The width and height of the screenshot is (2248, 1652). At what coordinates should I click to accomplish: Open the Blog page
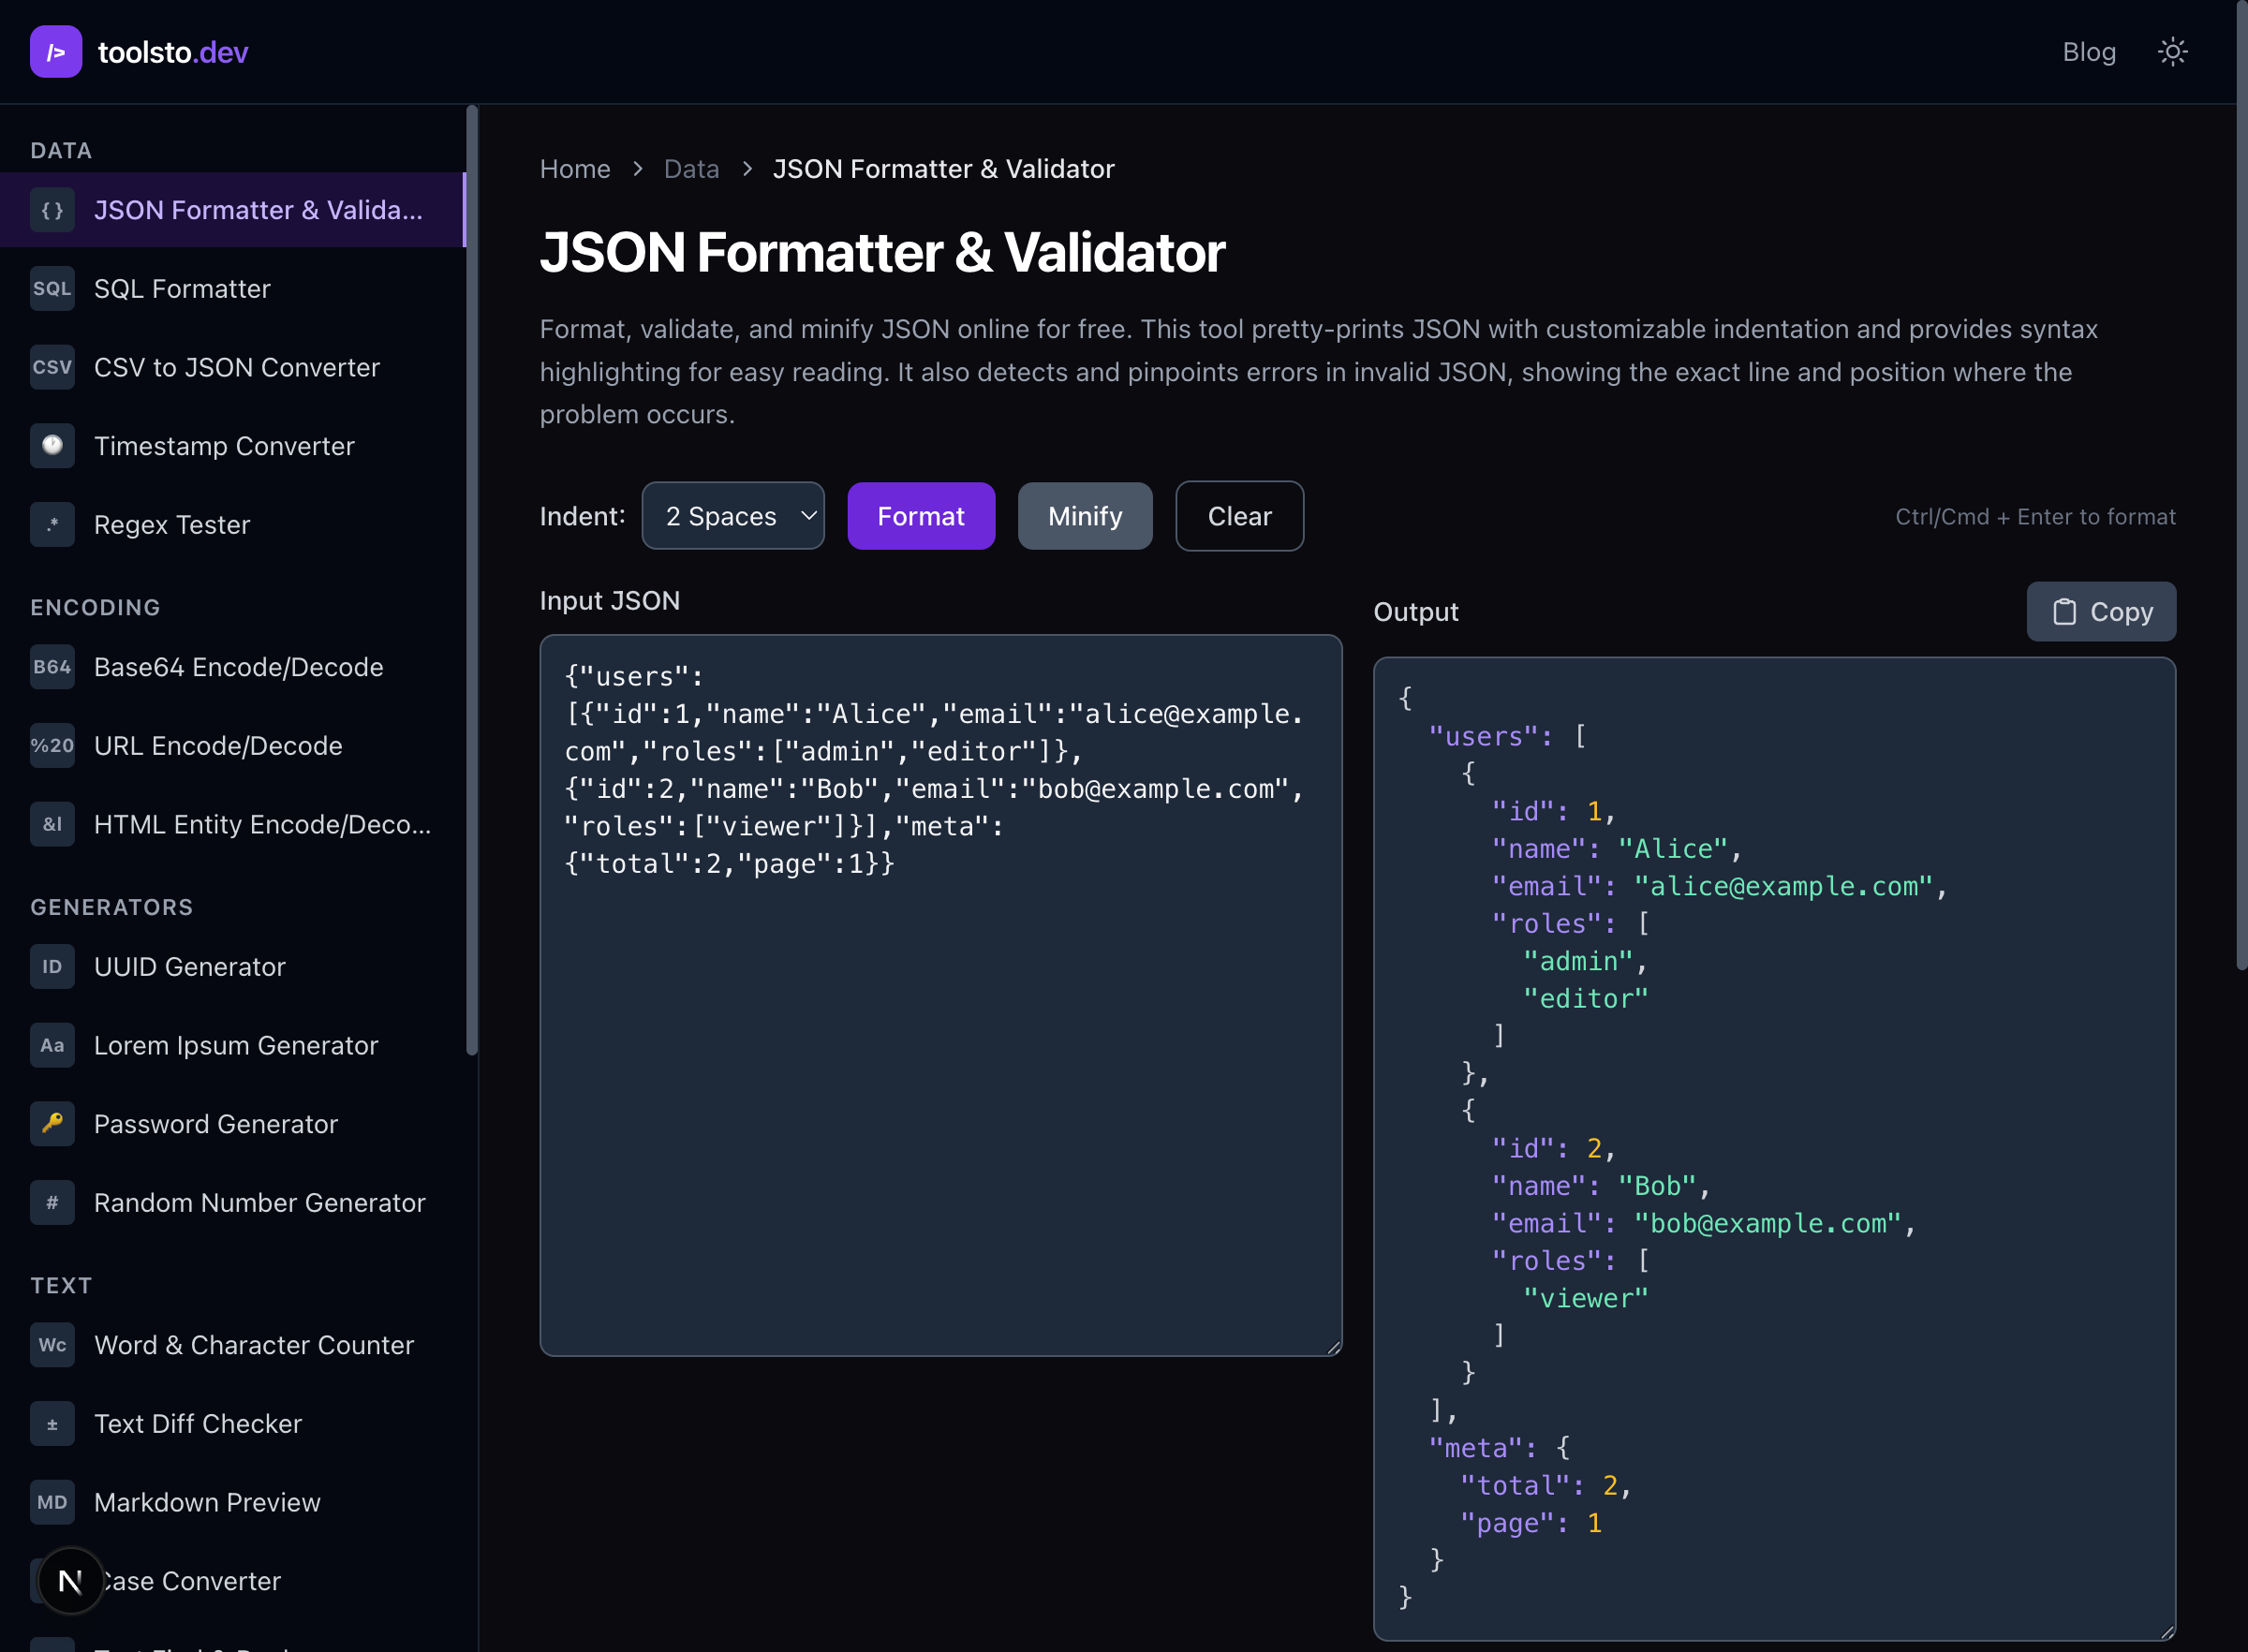pos(2089,51)
